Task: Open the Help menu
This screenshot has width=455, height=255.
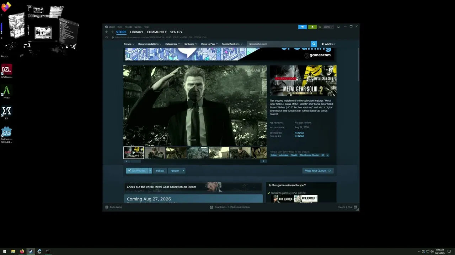Action: tap(146, 27)
